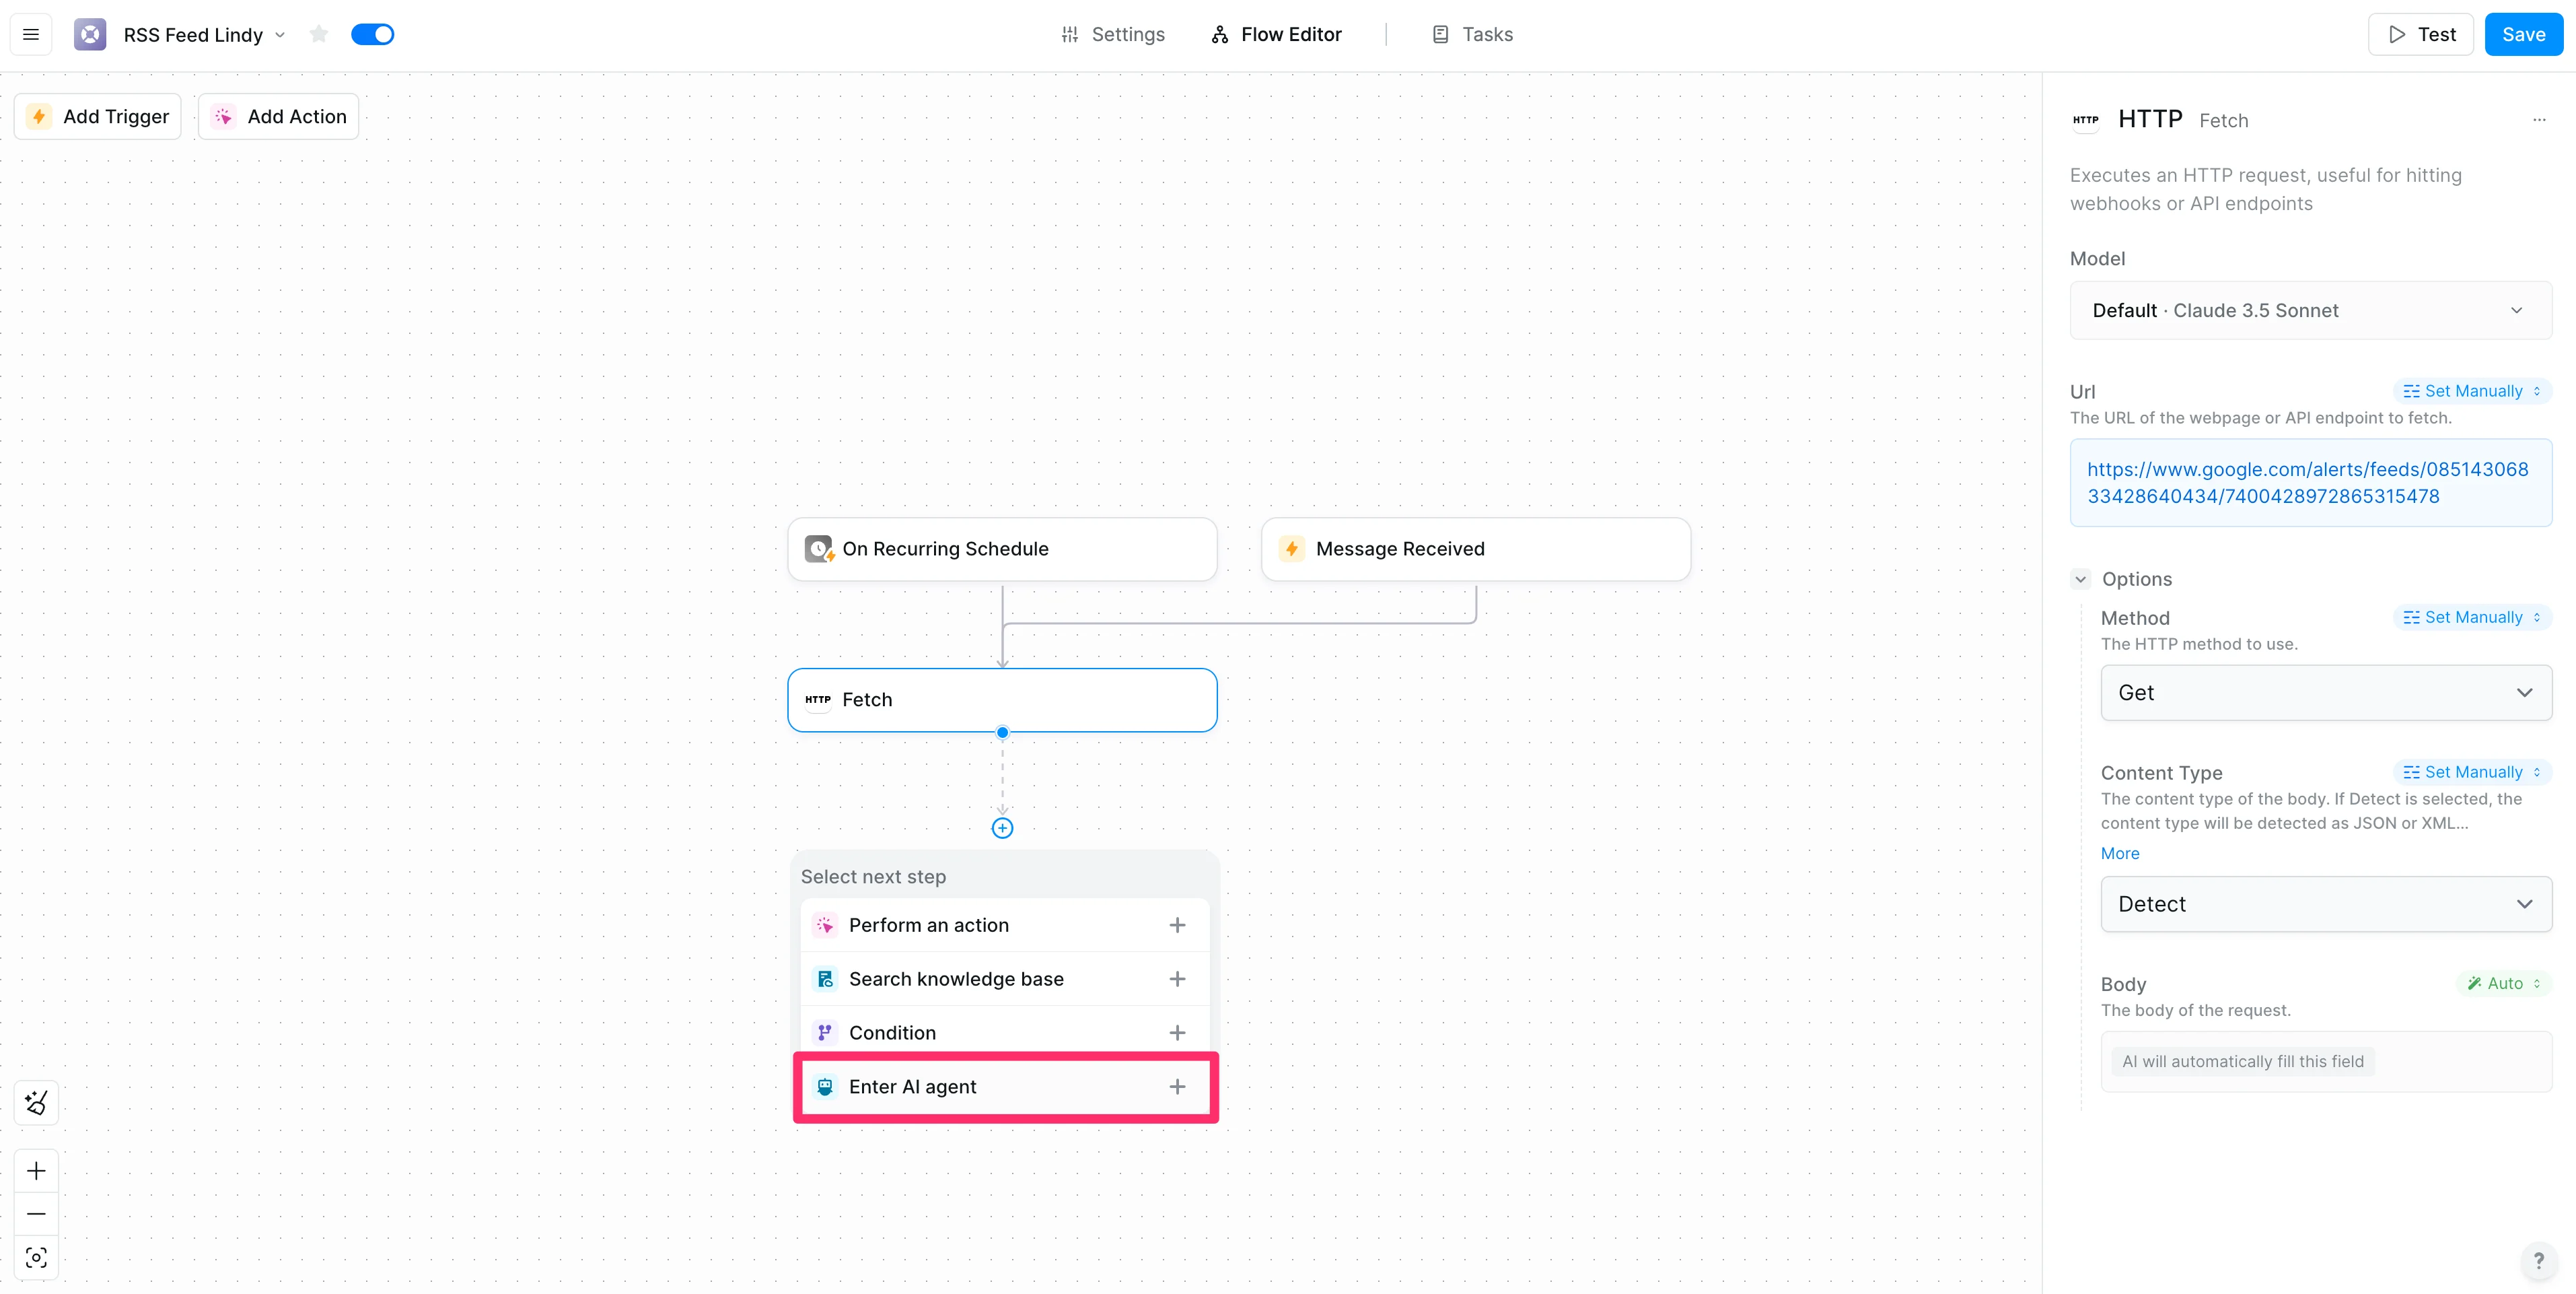2576x1294 pixels.
Task: Click the Save button
Action: click(x=2523, y=34)
